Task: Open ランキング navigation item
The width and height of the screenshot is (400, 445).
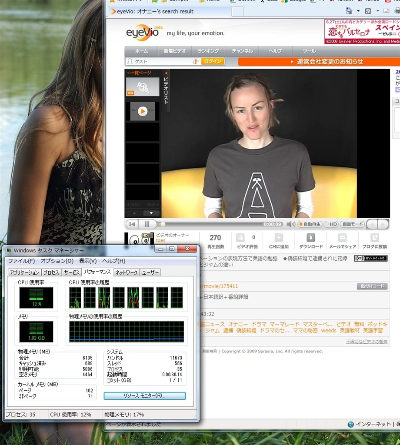Action: pyautogui.click(x=208, y=51)
